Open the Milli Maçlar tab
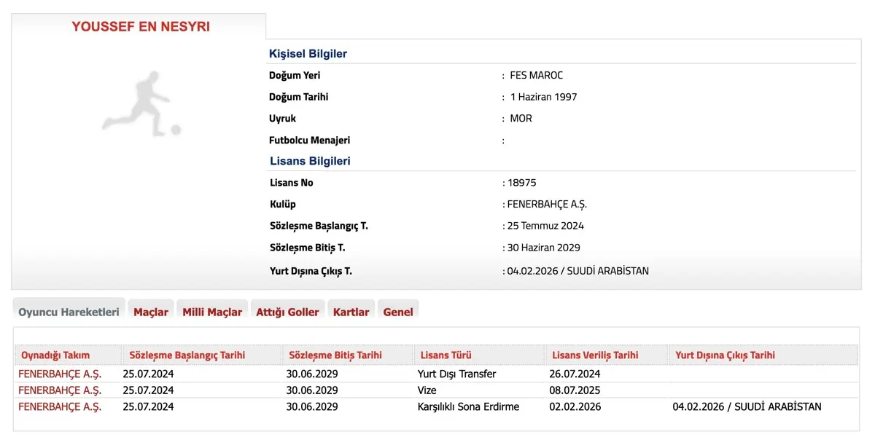The height and width of the screenshot is (437, 875). (212, 312)
